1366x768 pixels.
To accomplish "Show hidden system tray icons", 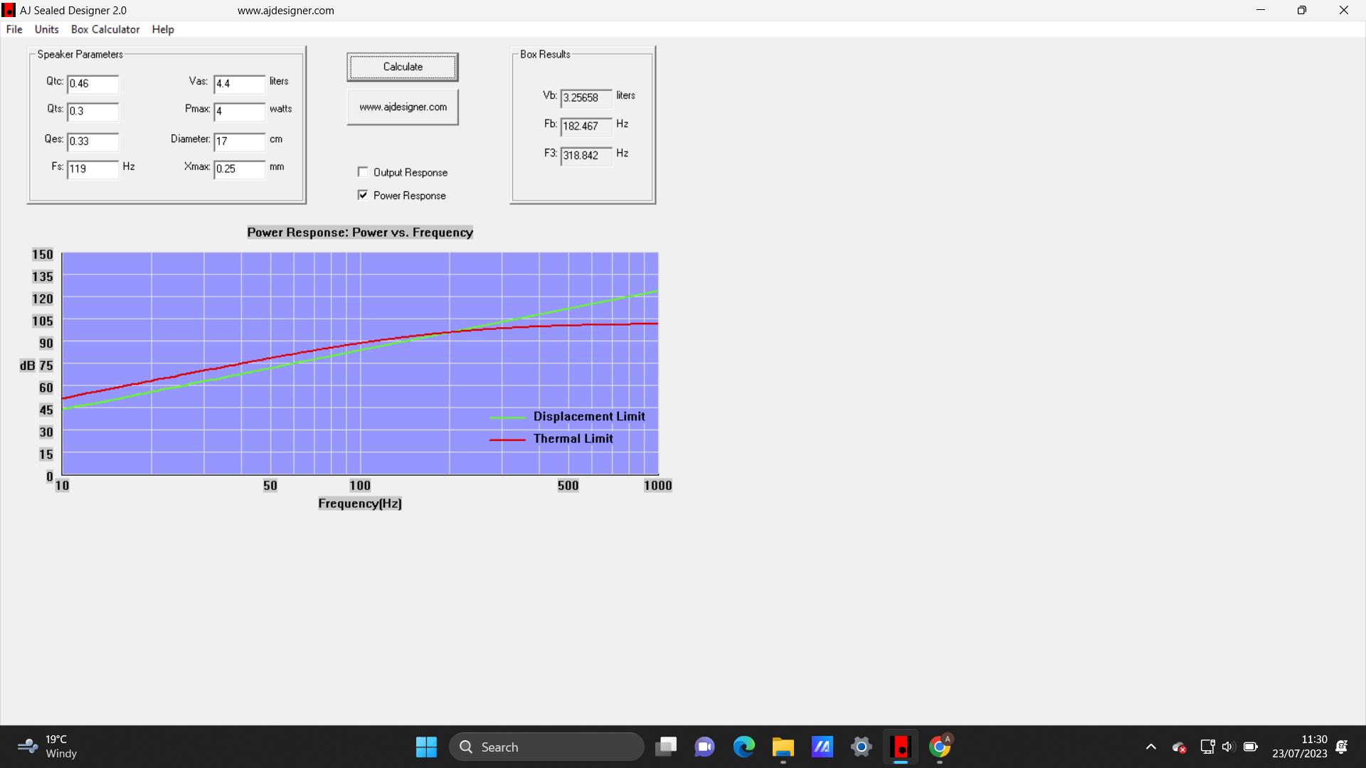I will tap(1151, 747).
